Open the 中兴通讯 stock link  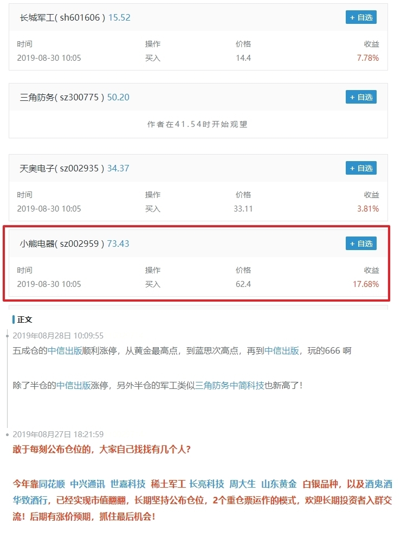[x=87, y=484]
